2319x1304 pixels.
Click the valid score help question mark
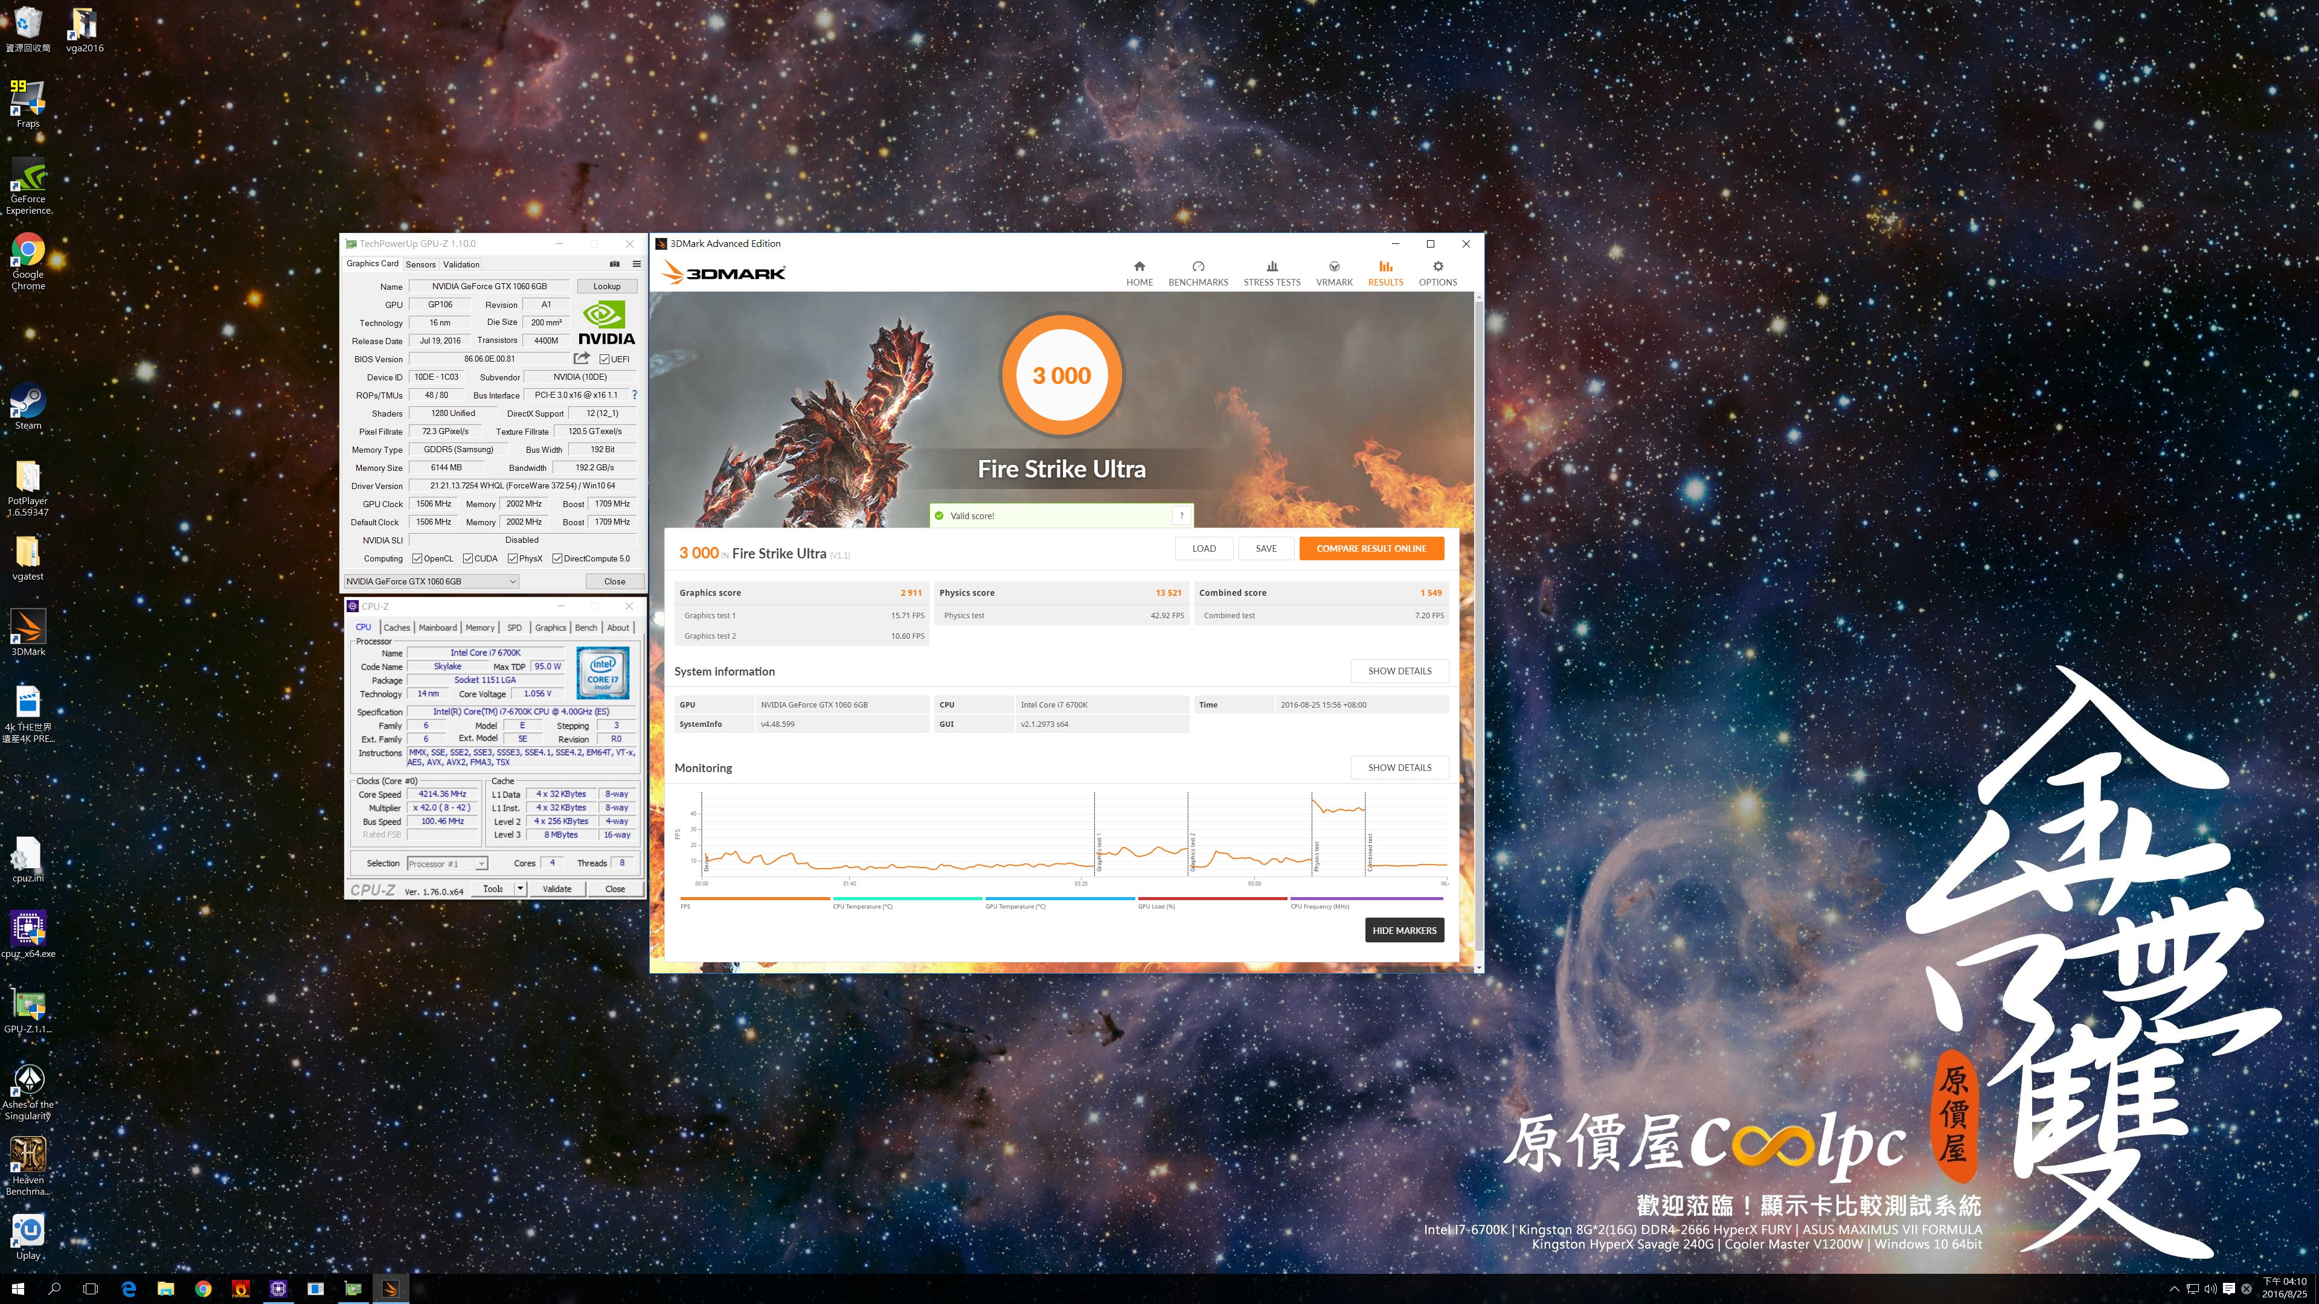pos(1181,516)
